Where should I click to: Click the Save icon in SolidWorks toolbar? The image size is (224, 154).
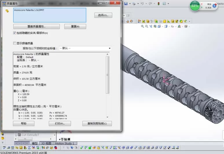coord(126,3)
